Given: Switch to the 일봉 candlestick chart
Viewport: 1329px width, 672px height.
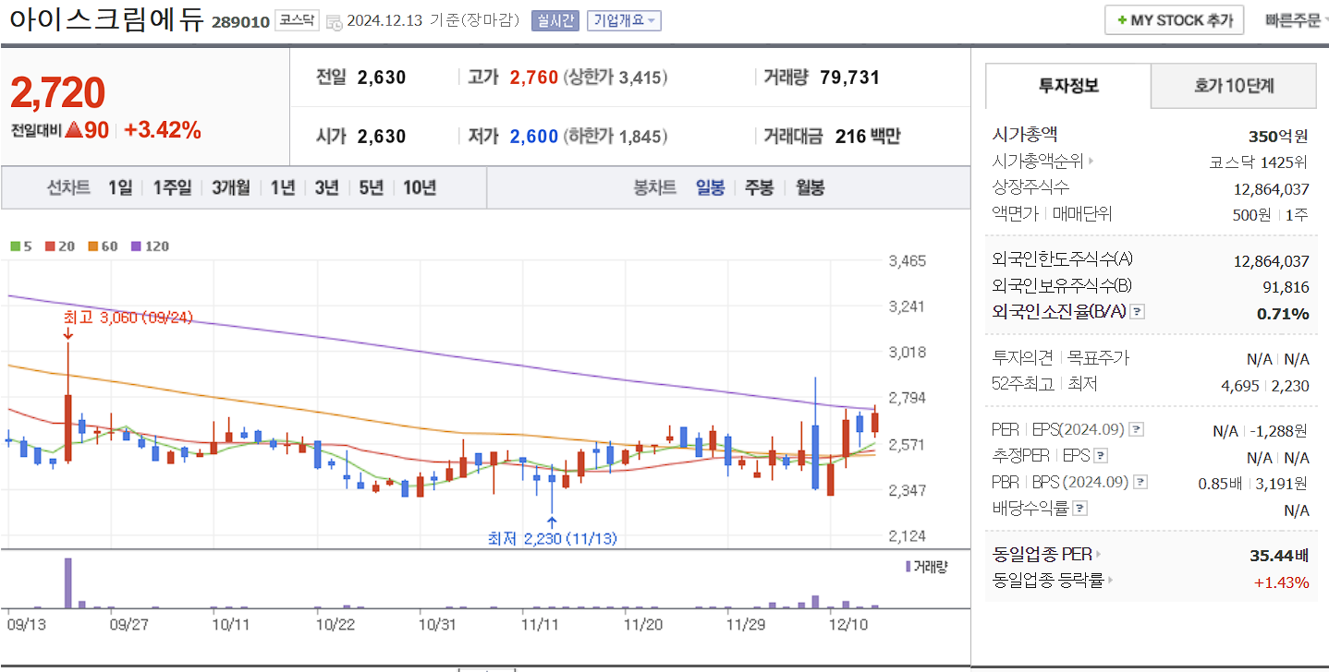Looking at the screenshot, I should 710,188.
